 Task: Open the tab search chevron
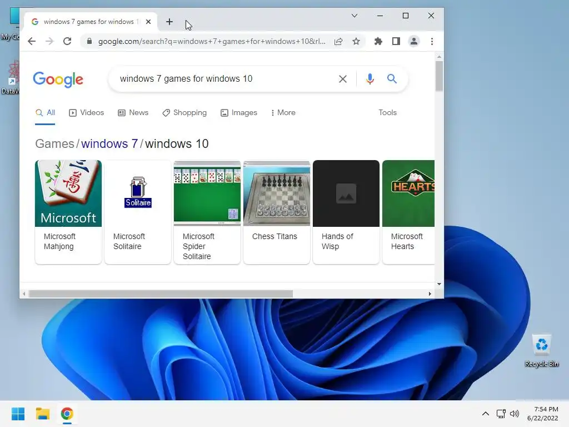click(355, 16)
